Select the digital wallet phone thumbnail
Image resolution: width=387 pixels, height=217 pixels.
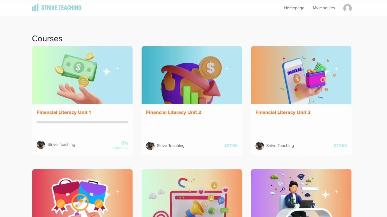click(x=301, y=75)
